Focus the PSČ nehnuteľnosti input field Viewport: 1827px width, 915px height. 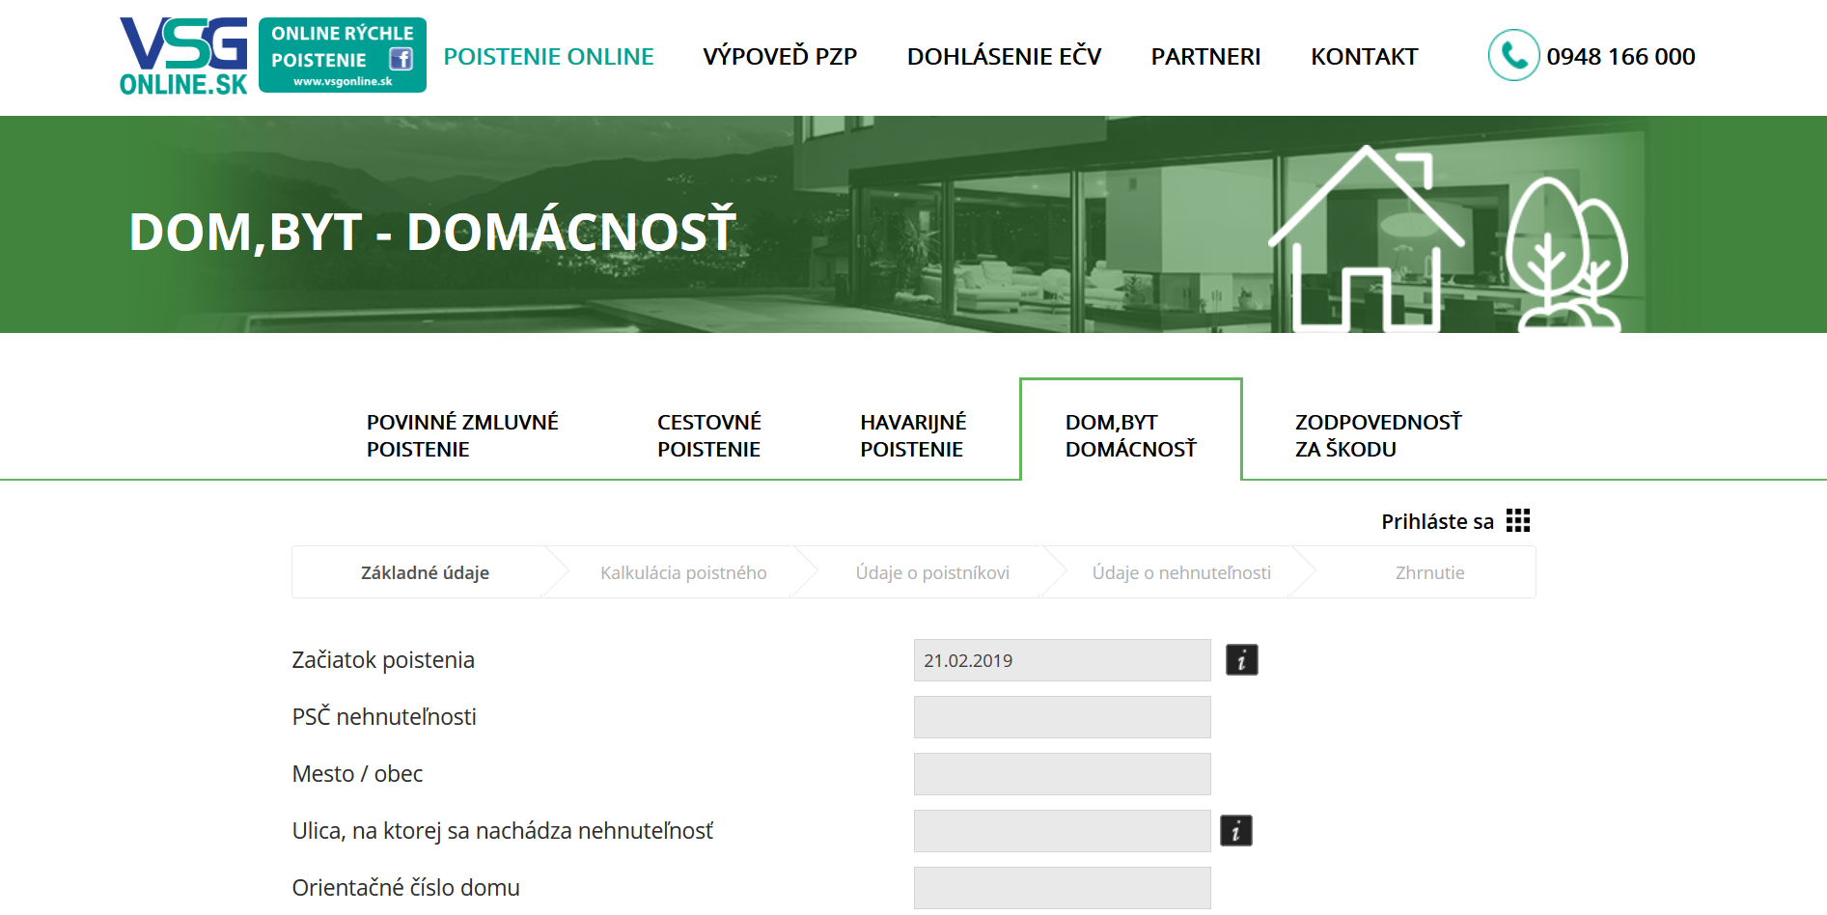click(x=1062, y=717)
